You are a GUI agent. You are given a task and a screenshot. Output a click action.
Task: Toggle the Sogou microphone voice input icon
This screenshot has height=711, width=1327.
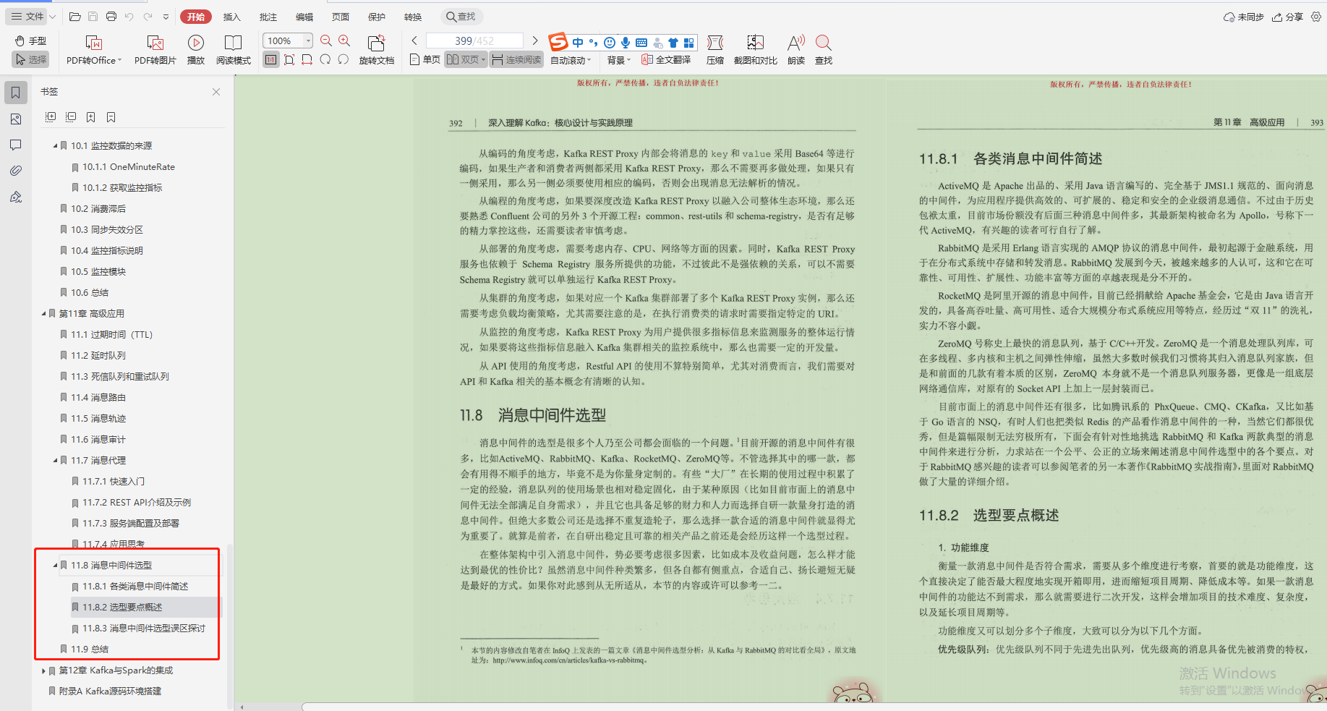pyautogui.click(x=626, y=43)
